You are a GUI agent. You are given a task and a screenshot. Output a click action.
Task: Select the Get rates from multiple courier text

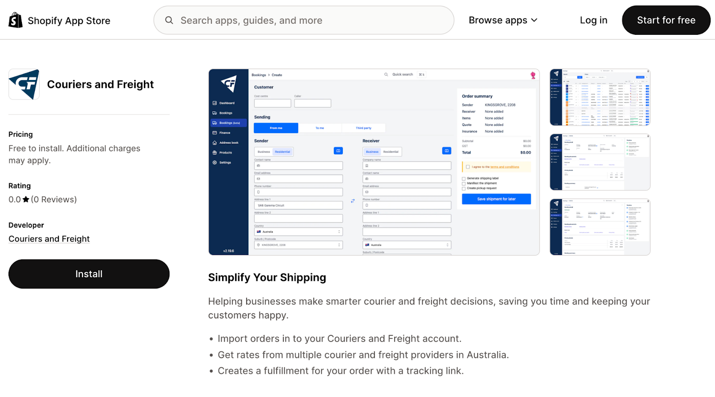coord(363,355)
